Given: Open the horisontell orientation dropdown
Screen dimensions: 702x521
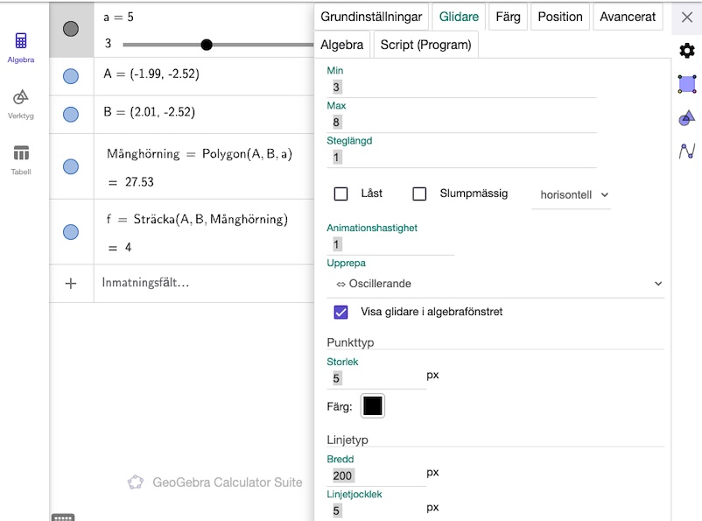Looking at the screenshot, I should click(x=572, y=196).
